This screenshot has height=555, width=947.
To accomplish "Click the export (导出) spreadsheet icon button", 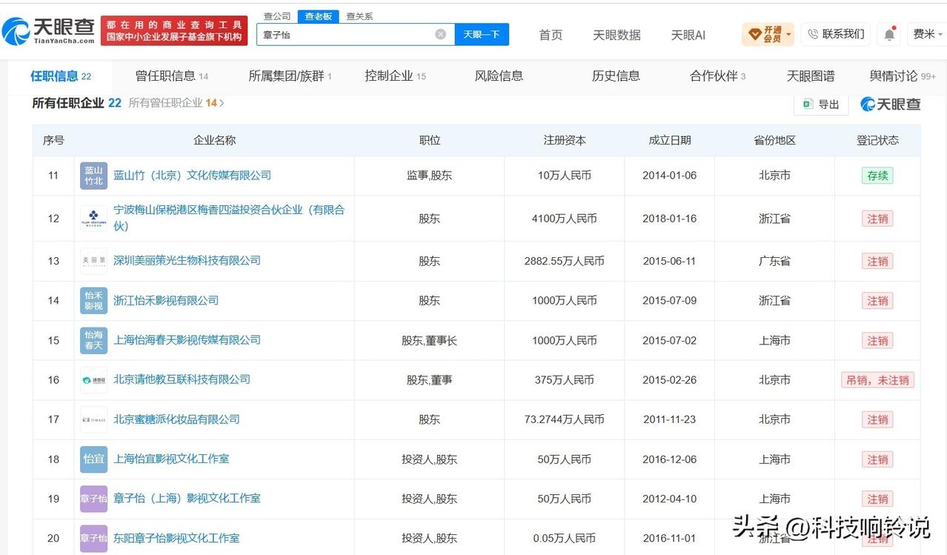I will [x=820, y=104].
